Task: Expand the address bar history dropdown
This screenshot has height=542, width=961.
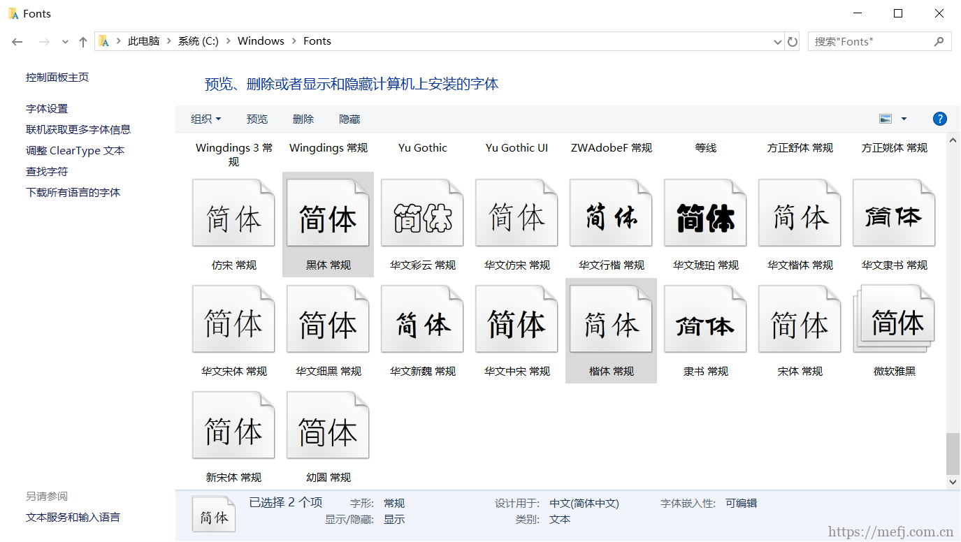Action: (778, 42)
